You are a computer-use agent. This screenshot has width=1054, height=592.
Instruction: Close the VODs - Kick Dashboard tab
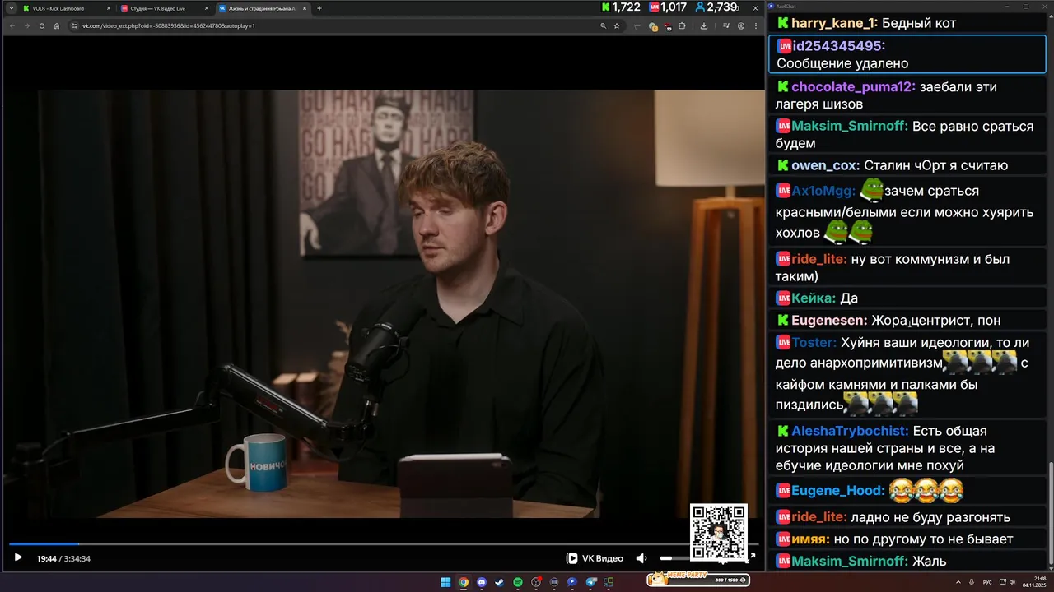pos(108,8)
